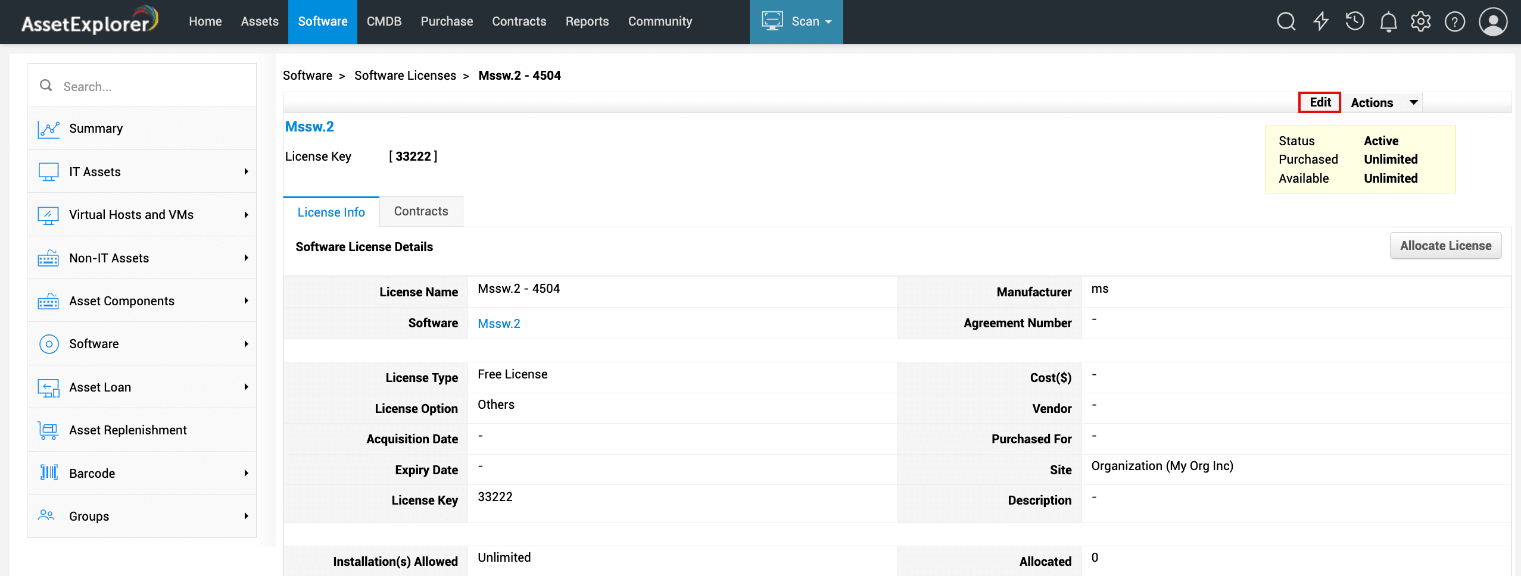Follow the Mssw.2 software link in details
Image resolution: width=1521 pixels, height=576 pixels.
coord(498,324)
